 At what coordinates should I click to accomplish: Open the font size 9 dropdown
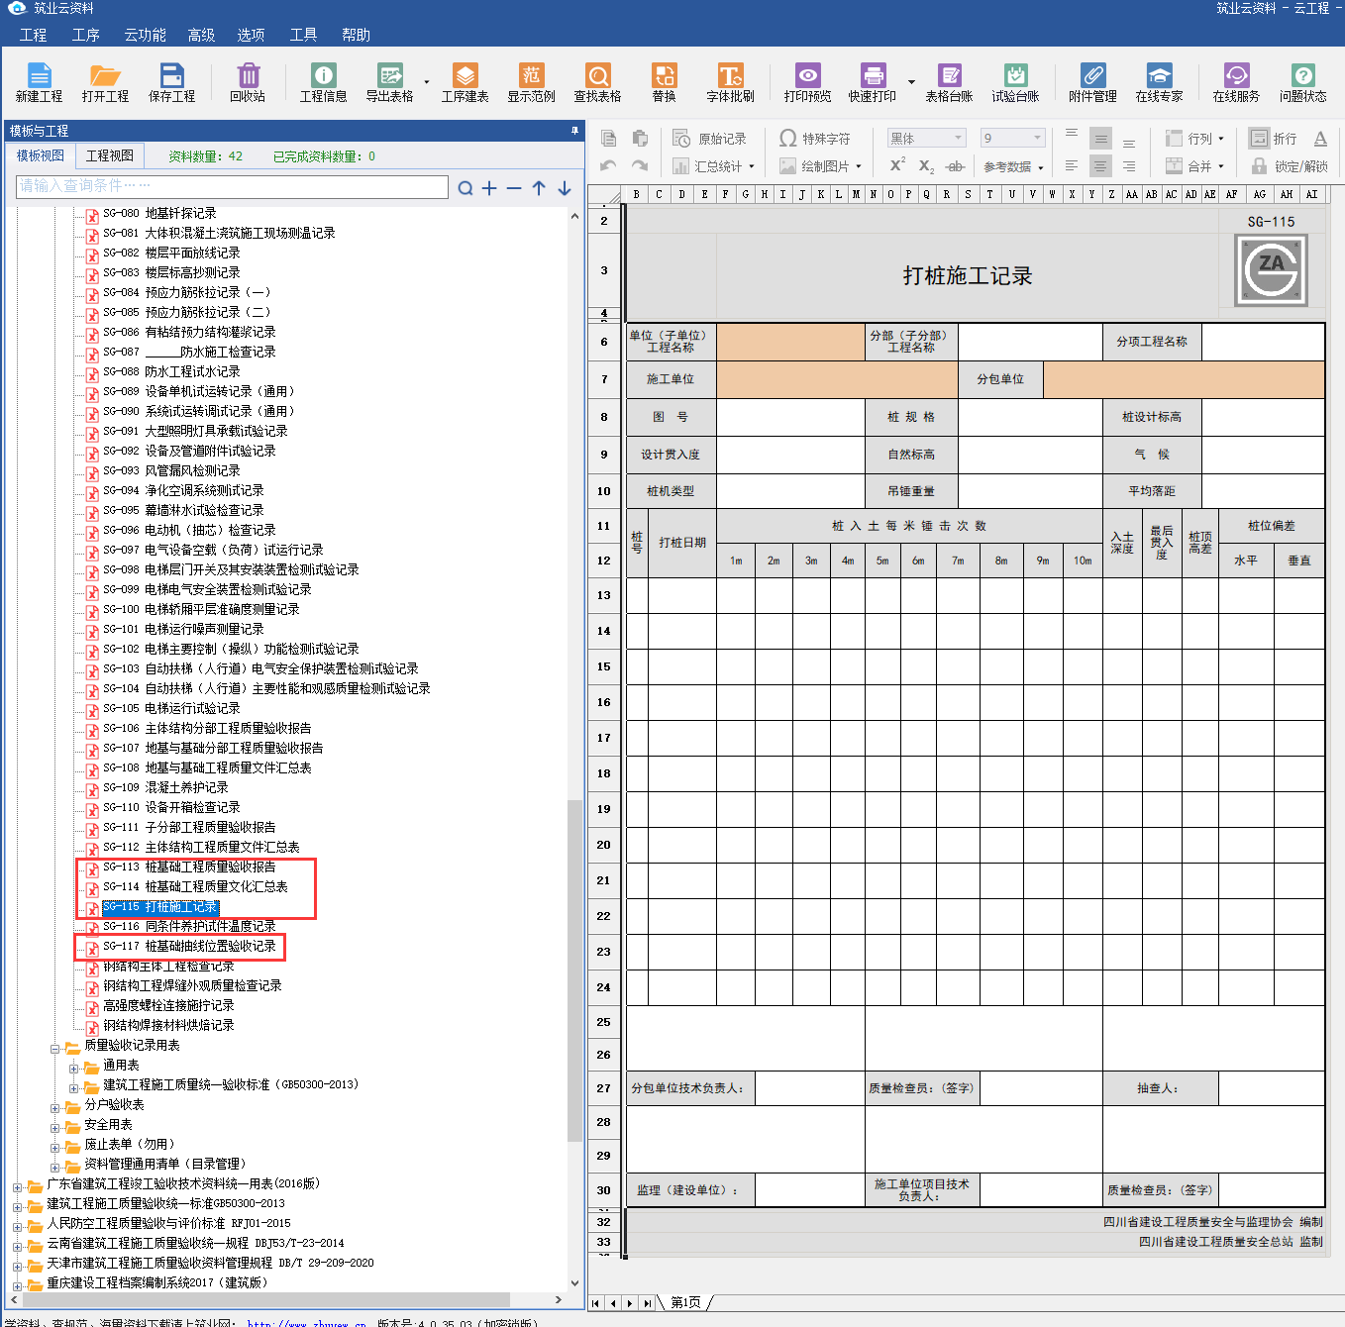coord(1037,138)
